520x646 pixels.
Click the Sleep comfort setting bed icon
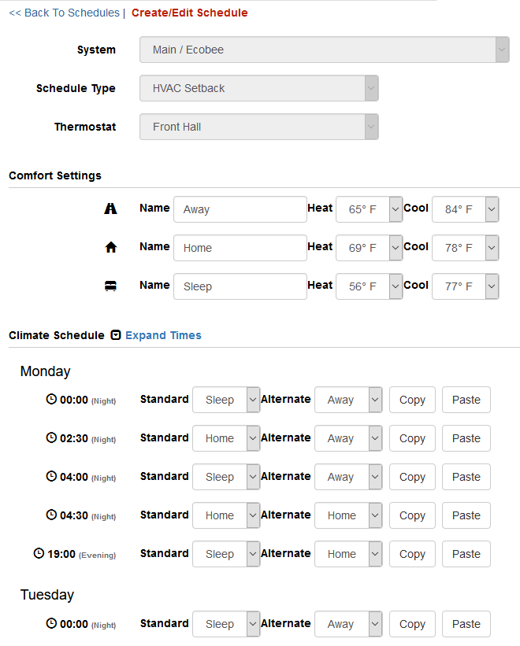110,286
